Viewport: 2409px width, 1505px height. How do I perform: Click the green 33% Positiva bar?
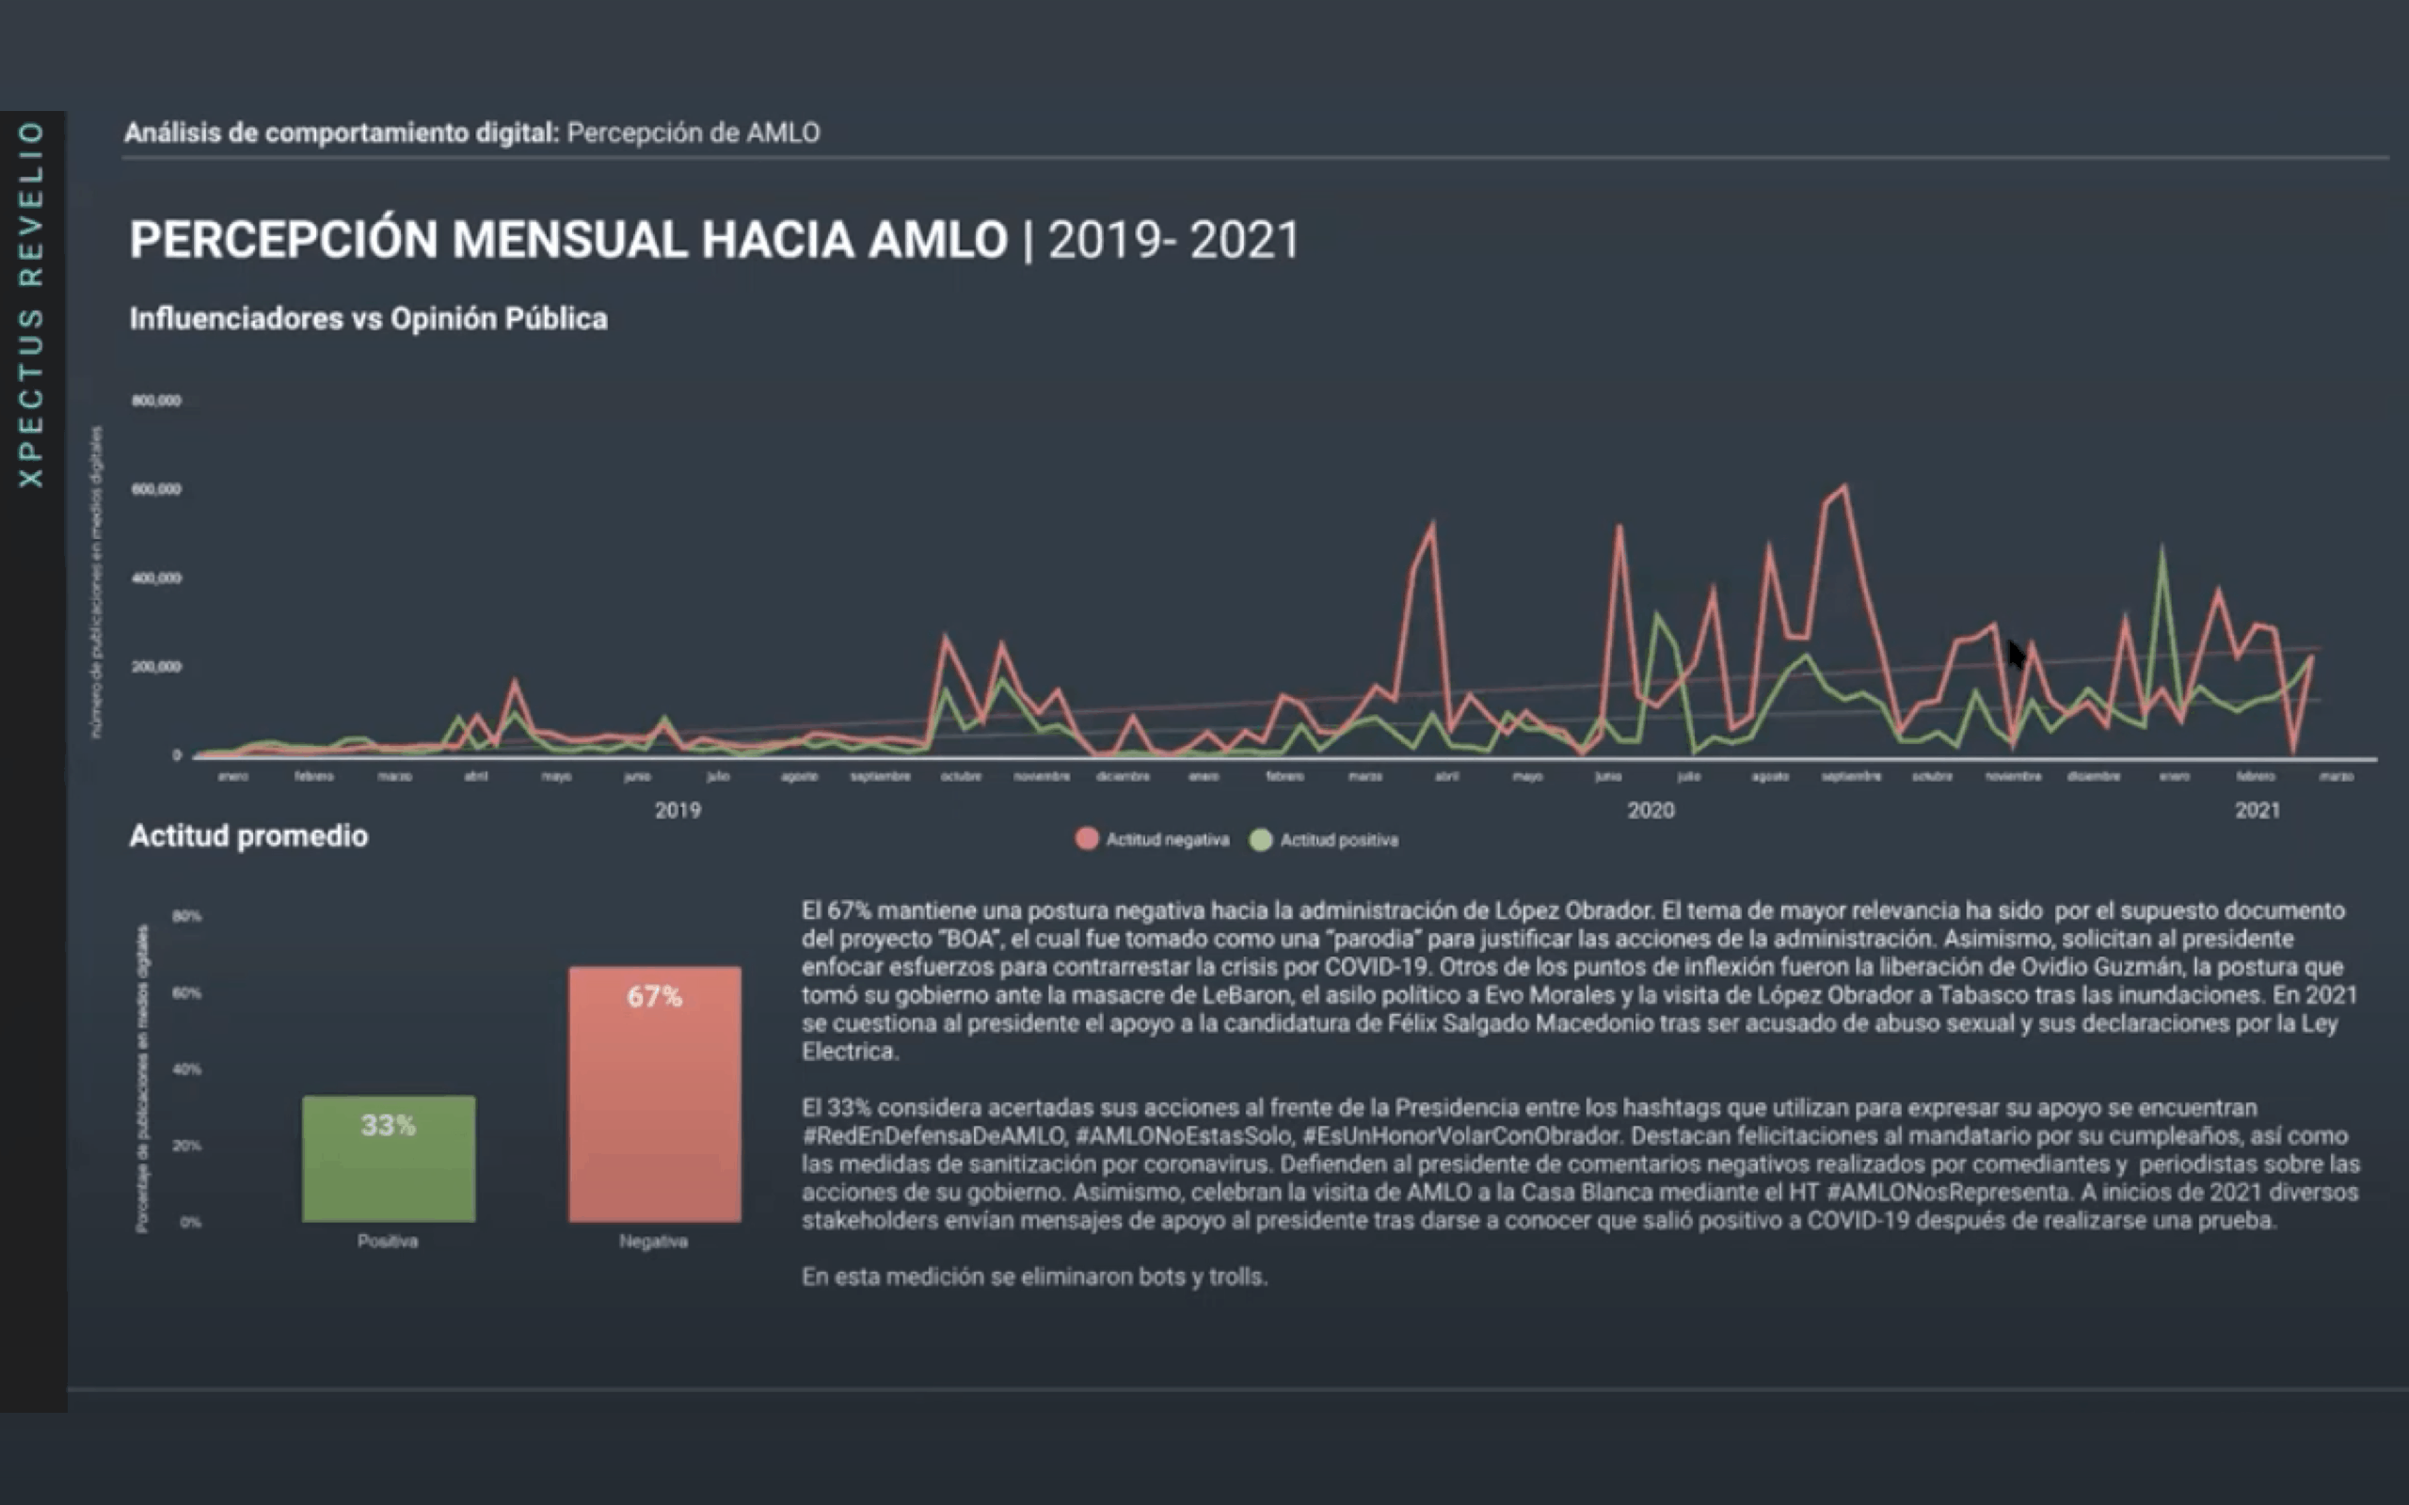(389, 1159)
